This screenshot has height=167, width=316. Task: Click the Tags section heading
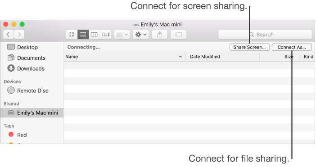(x=9, y=126)
